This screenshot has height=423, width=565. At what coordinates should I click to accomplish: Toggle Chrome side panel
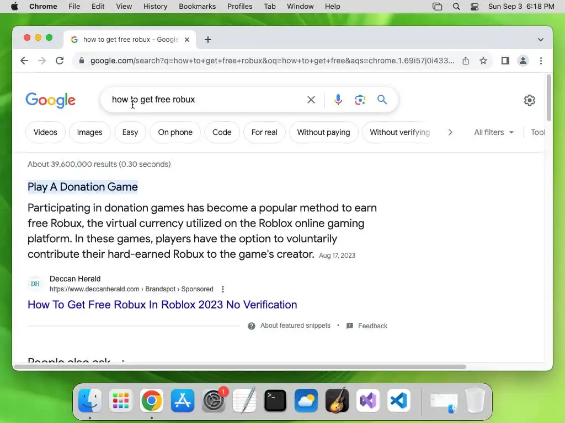pyautogui.click(x=505, y=61)
